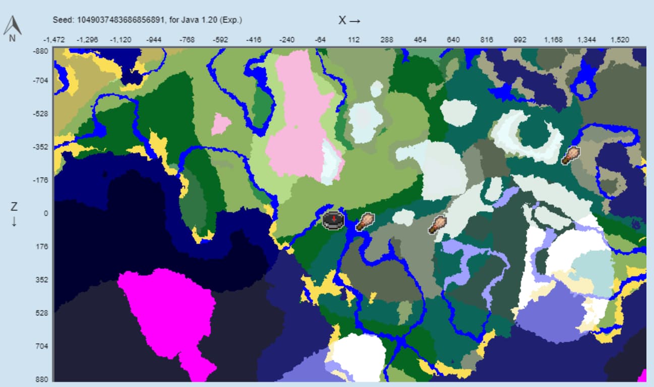This screenshot has width=654, height=387.
Task: Click the '0' Z-axis label
Action: (45, 213)
